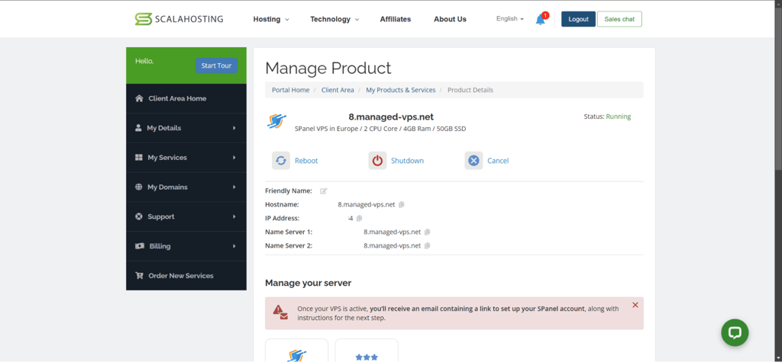Image resolution: width=782 pixels, height=362 pixels.
Task: Open the English language selector
Action: point(509,19)
